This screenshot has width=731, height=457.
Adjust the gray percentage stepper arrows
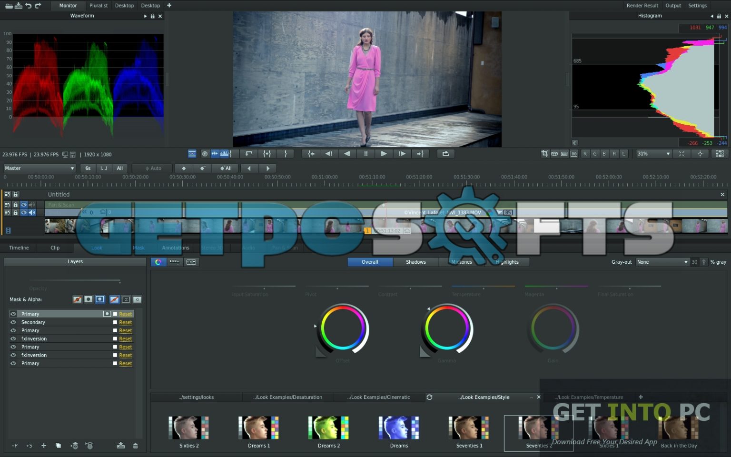pos(704,262)
